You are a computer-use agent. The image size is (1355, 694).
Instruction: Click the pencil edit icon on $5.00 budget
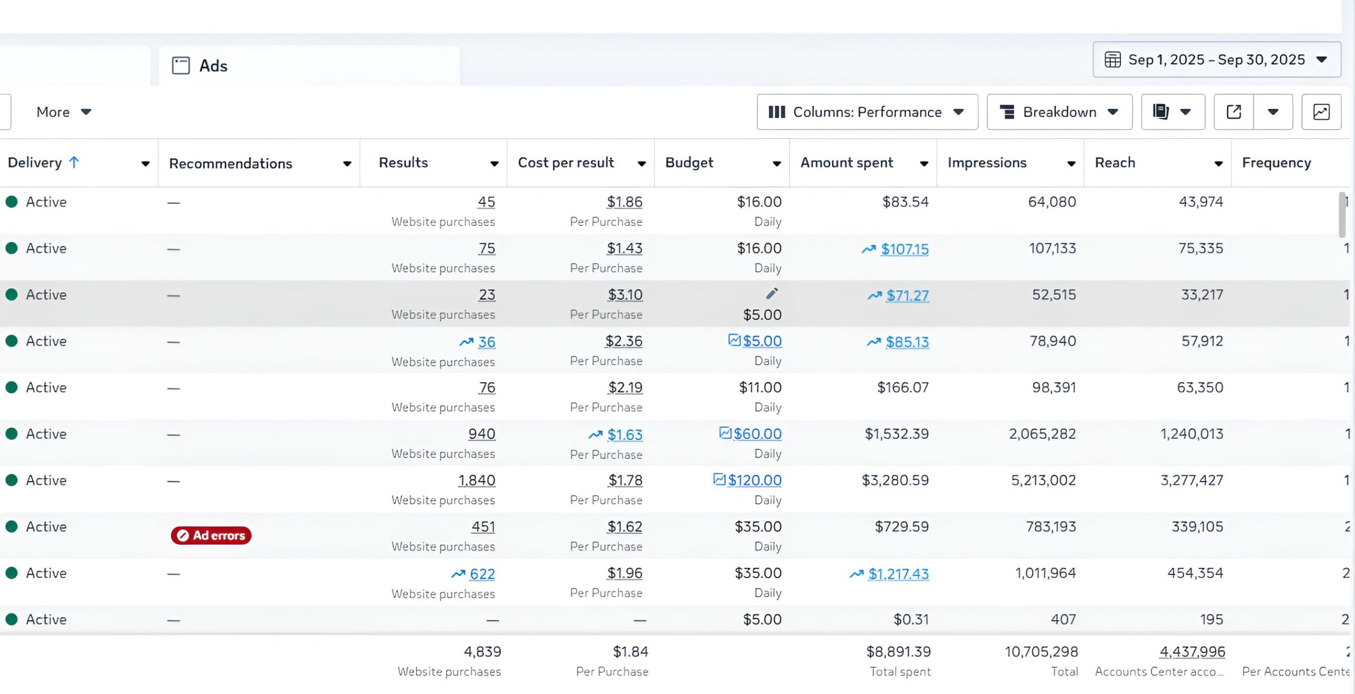(x=772, y=293)
